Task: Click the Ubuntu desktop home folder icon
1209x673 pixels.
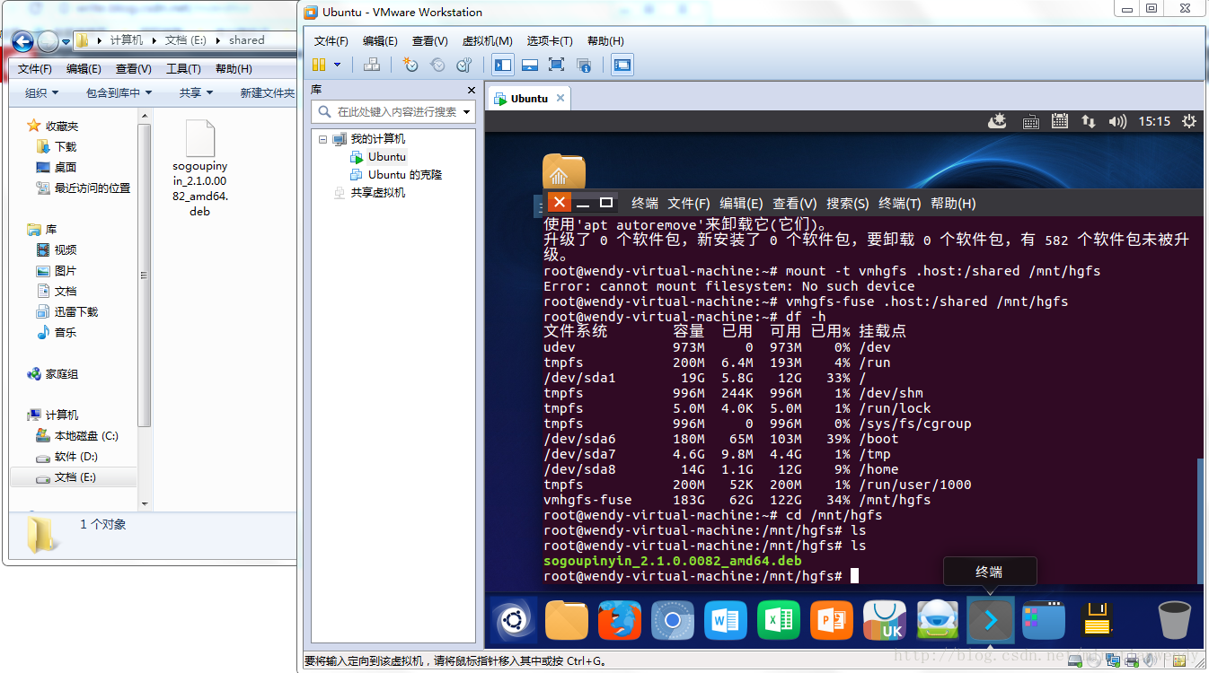Action: coord(564,172)
